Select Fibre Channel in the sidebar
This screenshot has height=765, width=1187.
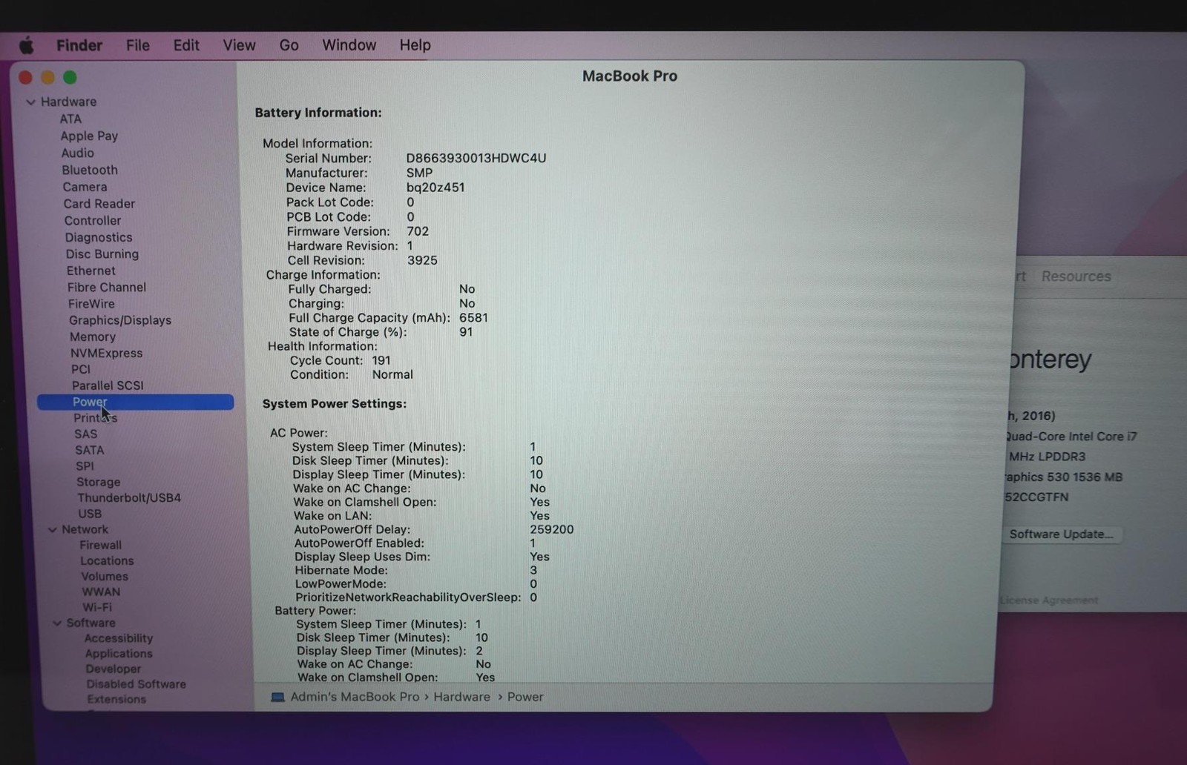tap(106, 288)
